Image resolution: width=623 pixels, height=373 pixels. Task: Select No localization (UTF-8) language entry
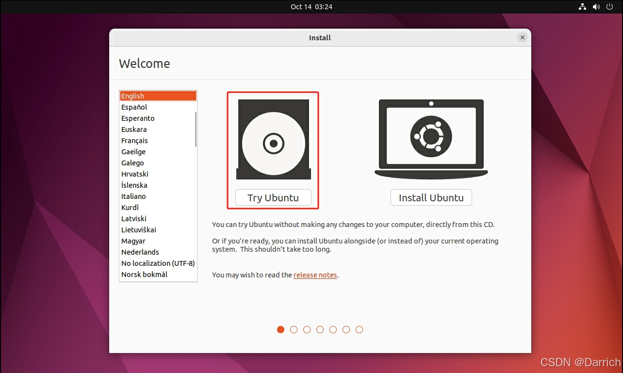[x=158, y=263]
